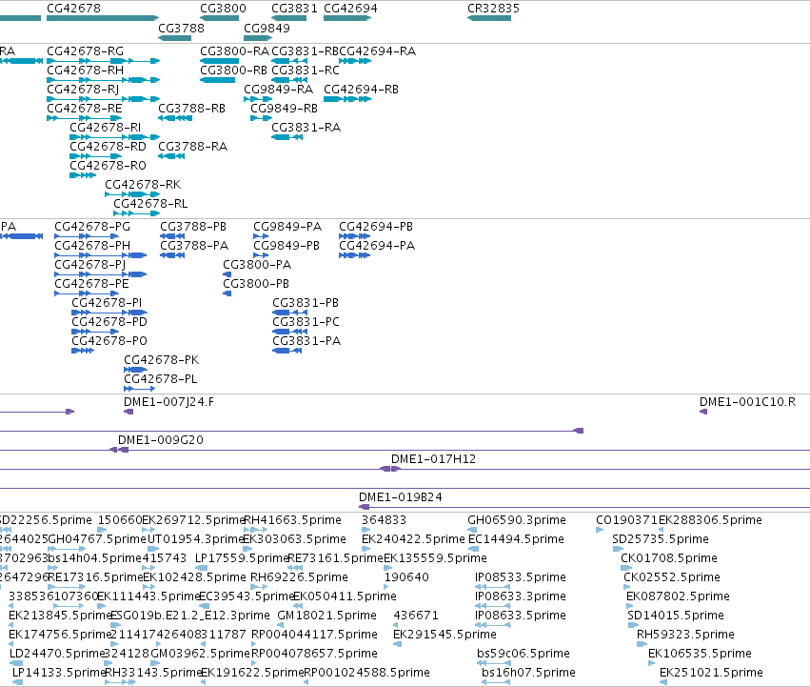The image size is (810, 687).
Task: Click the arrow glyph under CG42678-RO
Action: point(83,175)
